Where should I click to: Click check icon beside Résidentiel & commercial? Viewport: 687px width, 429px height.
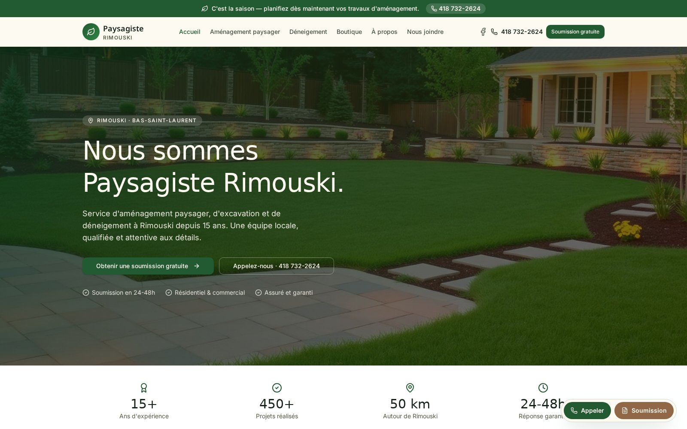pyautogui.click(x=169, y=293)
